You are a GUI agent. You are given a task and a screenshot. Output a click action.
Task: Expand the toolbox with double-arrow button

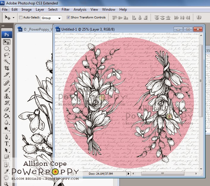[x=3, y=26]
